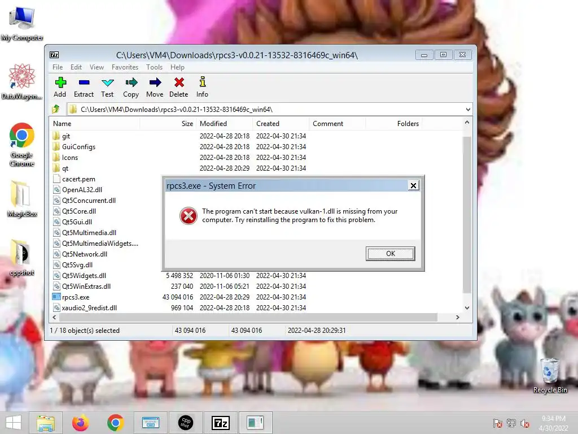Sort by the Modified column header
The image size is (578, 434).
(x=224, y=124)
